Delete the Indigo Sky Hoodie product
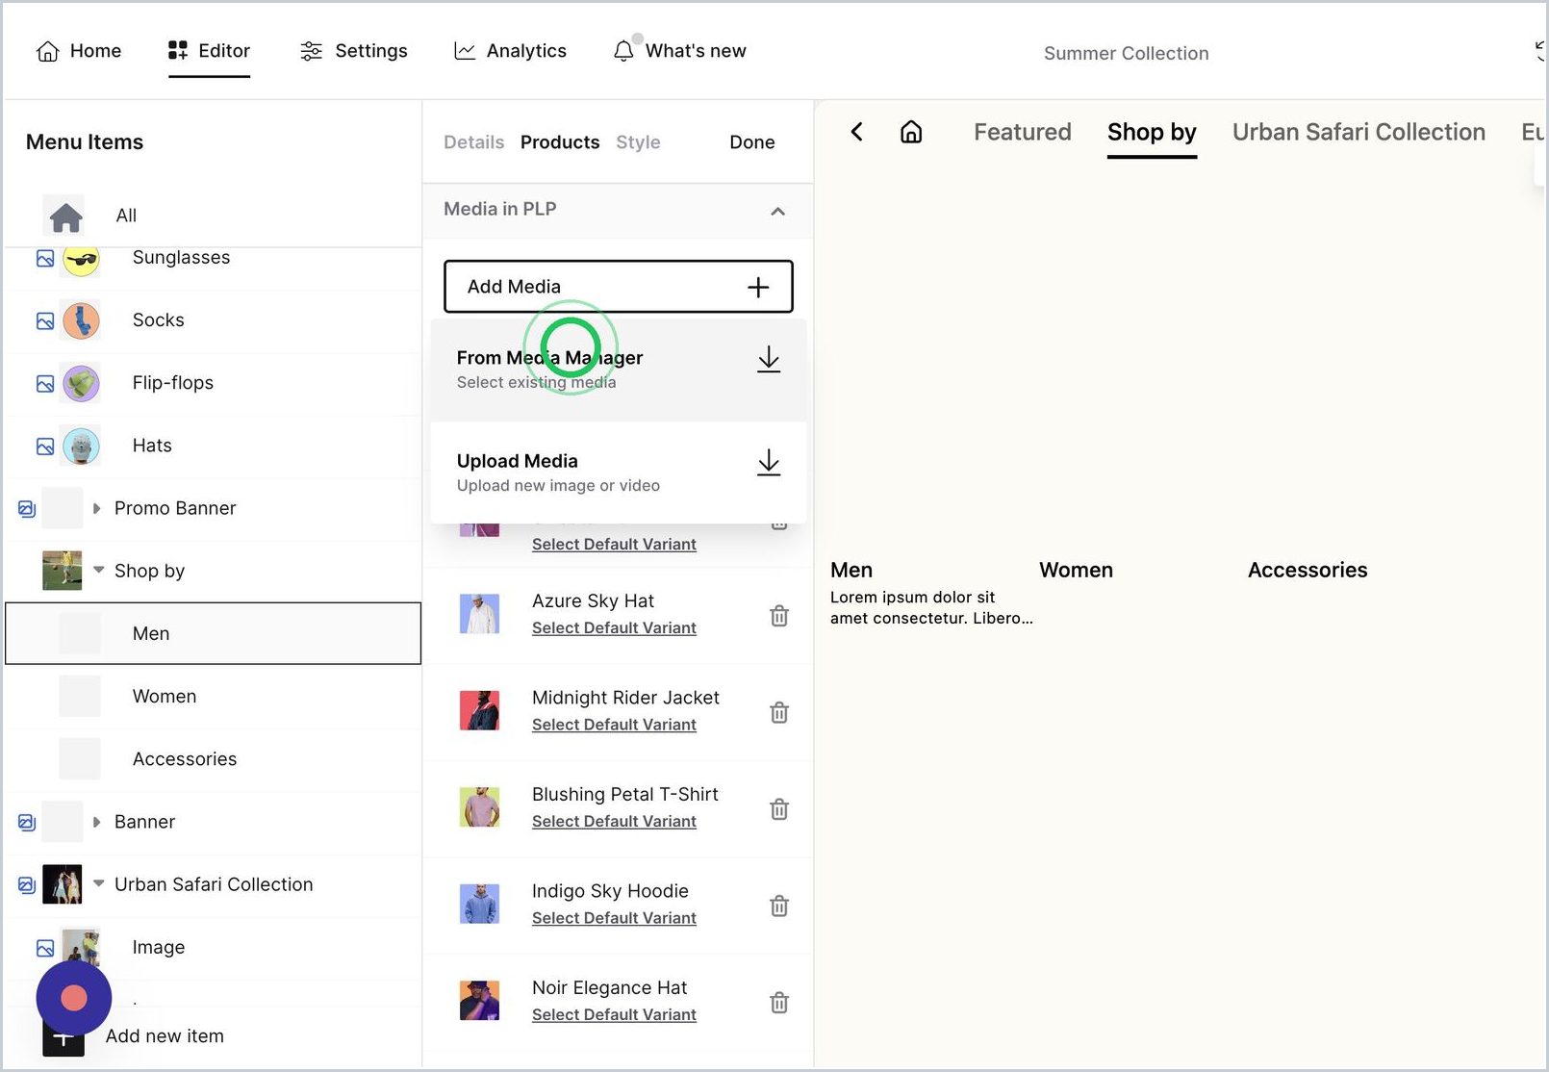 pyautogui.click(x=779, y=906)
